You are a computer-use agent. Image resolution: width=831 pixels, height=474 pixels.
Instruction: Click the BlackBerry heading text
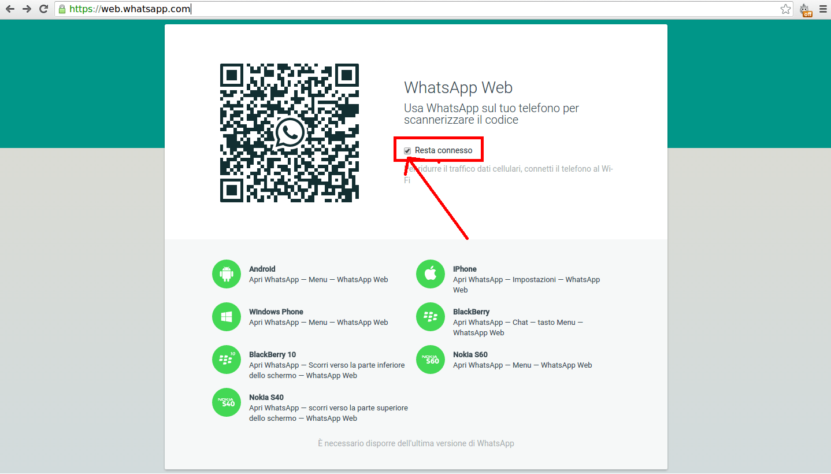point(471,312)
